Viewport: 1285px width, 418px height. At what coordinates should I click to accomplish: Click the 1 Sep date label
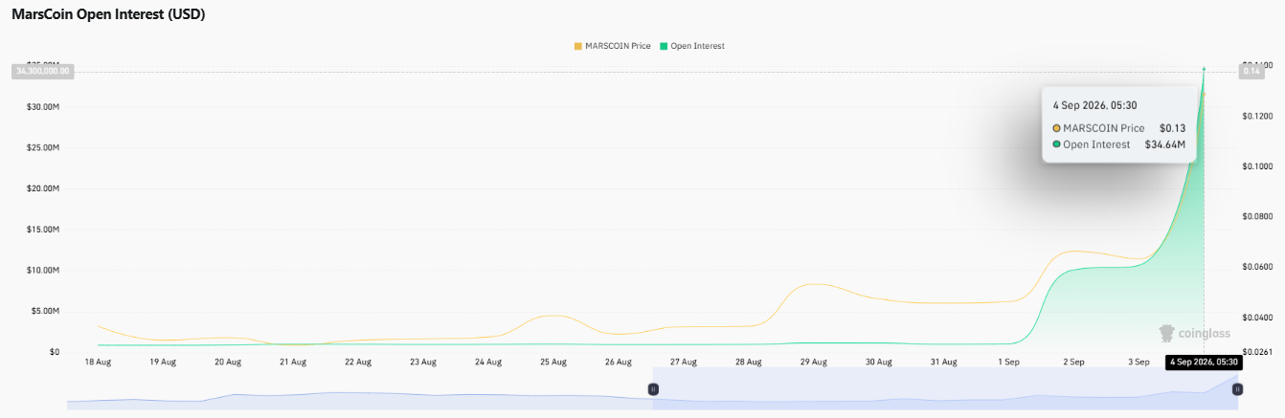(1008, 363)
